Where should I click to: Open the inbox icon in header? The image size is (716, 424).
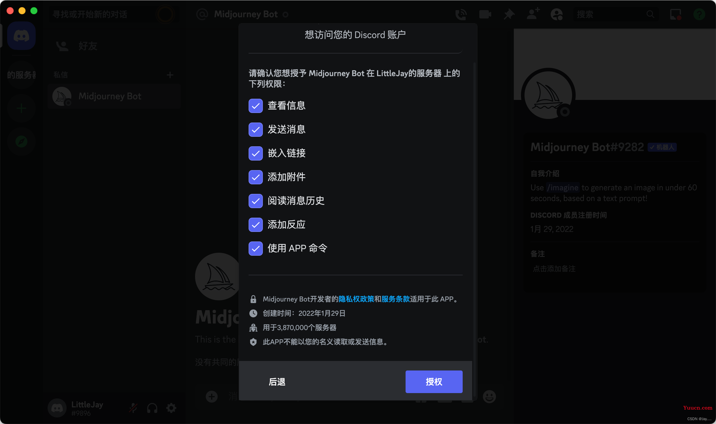pyautogui.click(x=676, y=14)
